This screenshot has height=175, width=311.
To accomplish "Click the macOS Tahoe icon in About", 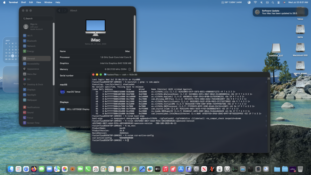I will coord(63,92).
